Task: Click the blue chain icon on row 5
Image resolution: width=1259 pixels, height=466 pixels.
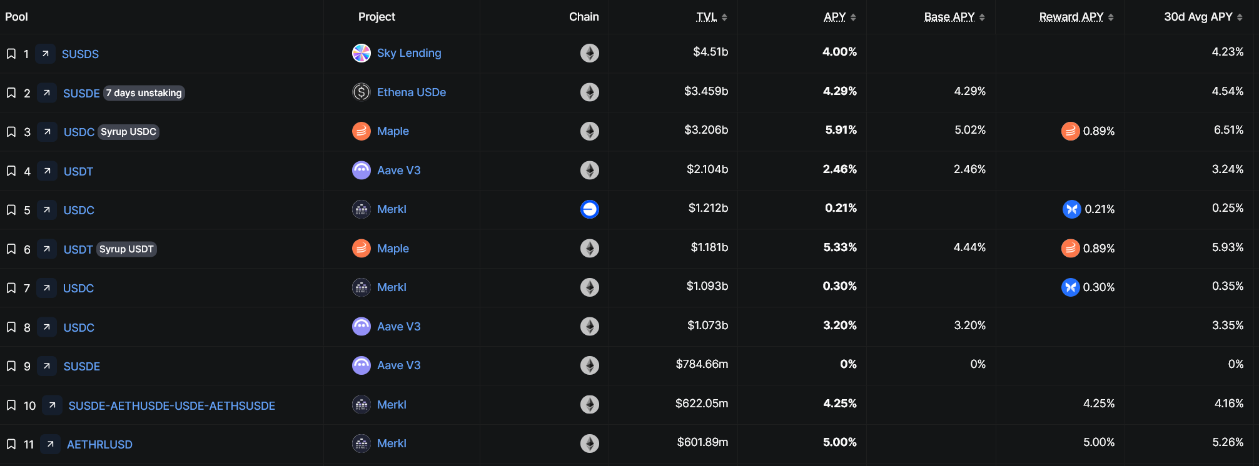Action: tap(589, 209)
